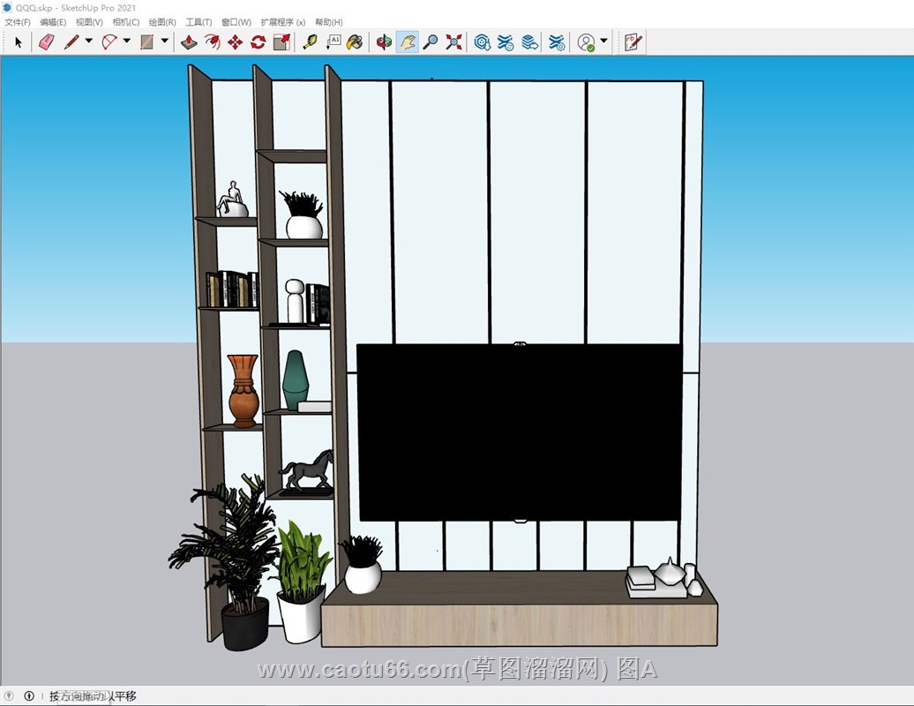
Task: Open 3D Warehouse from toolbar
Action: point(483,41)
